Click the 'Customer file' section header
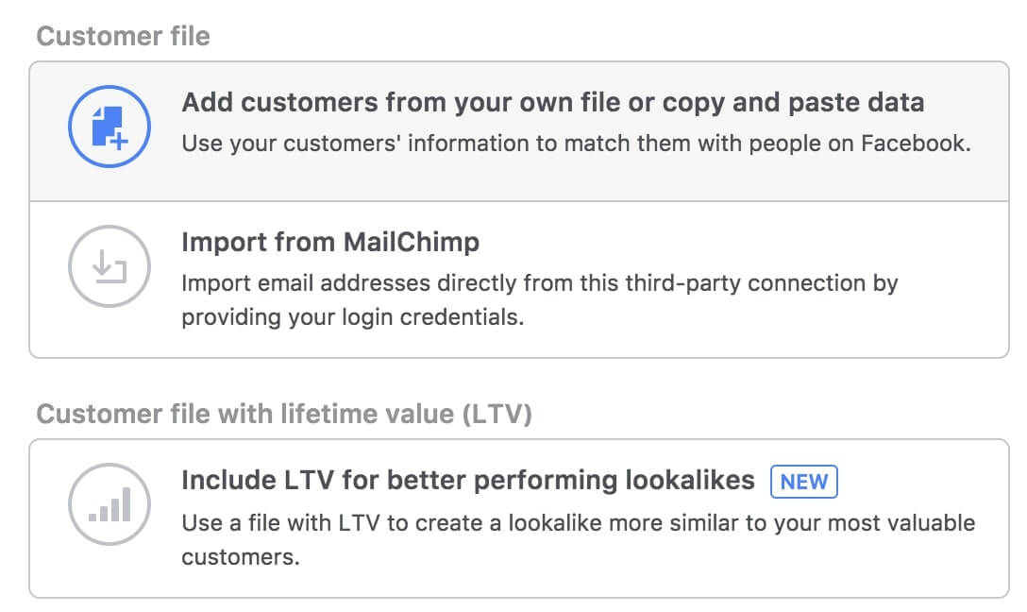The height and width of the screenshot is (612, 1027). pos(123,37)
